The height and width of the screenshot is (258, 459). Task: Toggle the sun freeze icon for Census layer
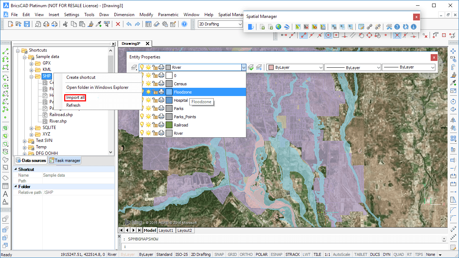click(x=148, y=83)
